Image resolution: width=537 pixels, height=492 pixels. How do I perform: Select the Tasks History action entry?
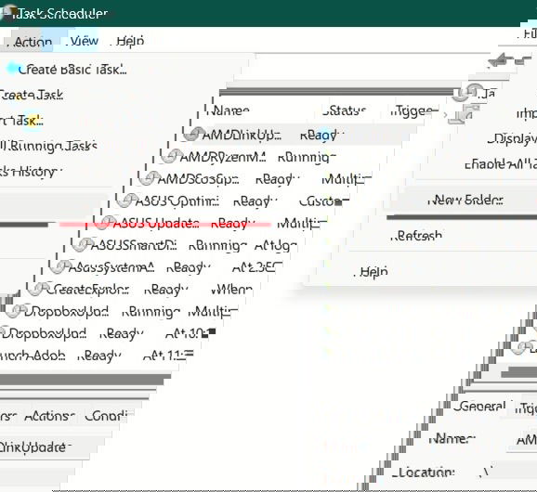[31, 172]
